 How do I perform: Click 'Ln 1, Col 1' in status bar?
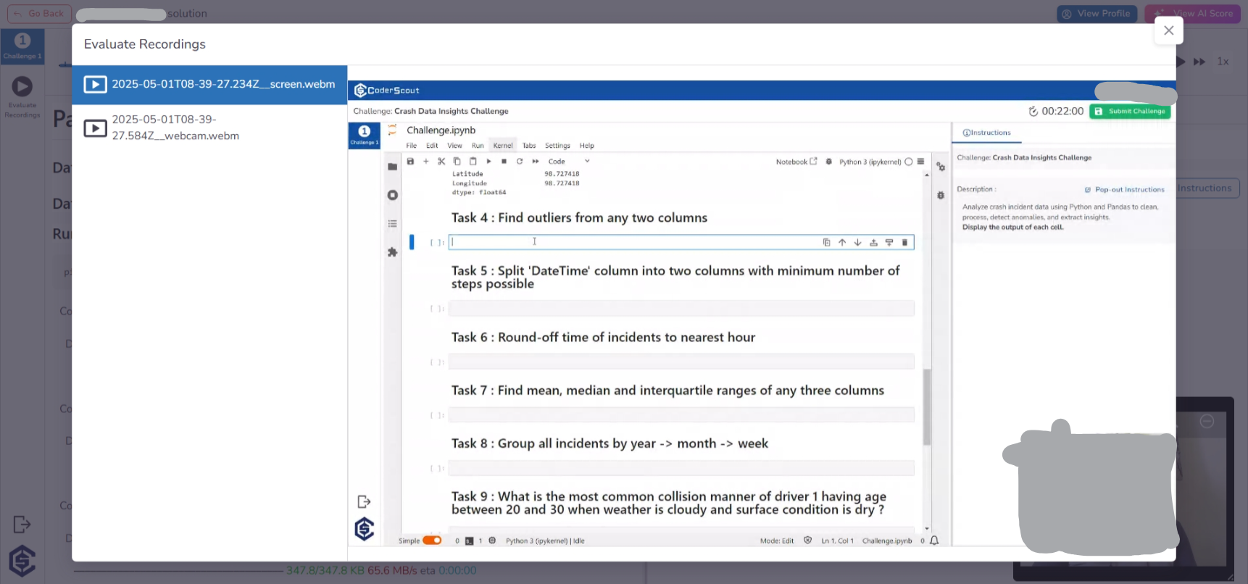click(x=837, y=541)
